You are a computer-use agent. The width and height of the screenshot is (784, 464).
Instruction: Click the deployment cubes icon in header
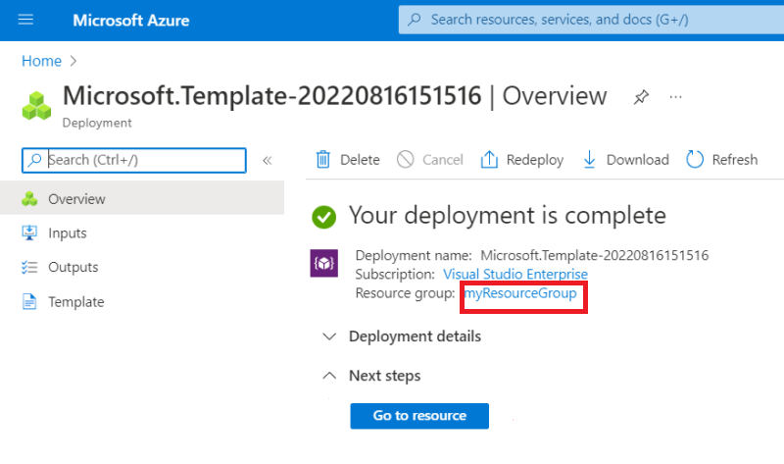(x=38, y=104)
